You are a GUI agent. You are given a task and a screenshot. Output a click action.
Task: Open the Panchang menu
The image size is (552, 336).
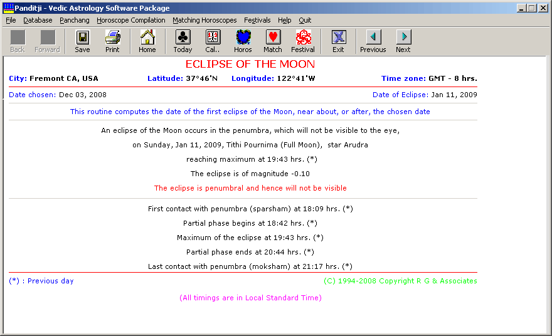74,21
